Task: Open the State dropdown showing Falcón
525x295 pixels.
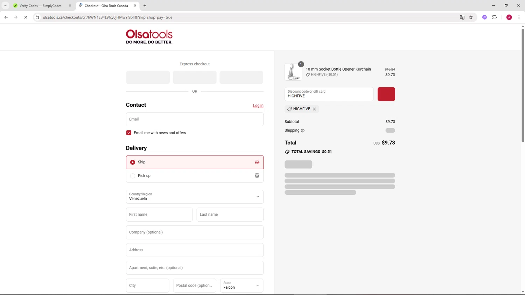Action: (x=241, y=286)
